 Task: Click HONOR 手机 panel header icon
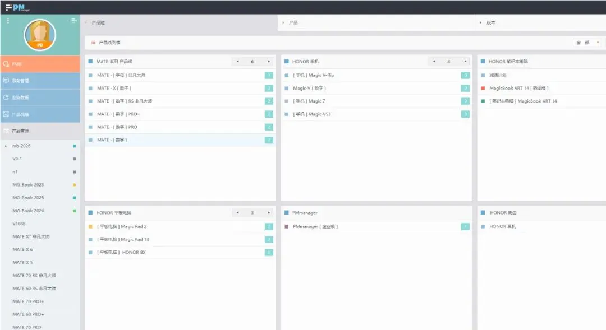(286, 62)
